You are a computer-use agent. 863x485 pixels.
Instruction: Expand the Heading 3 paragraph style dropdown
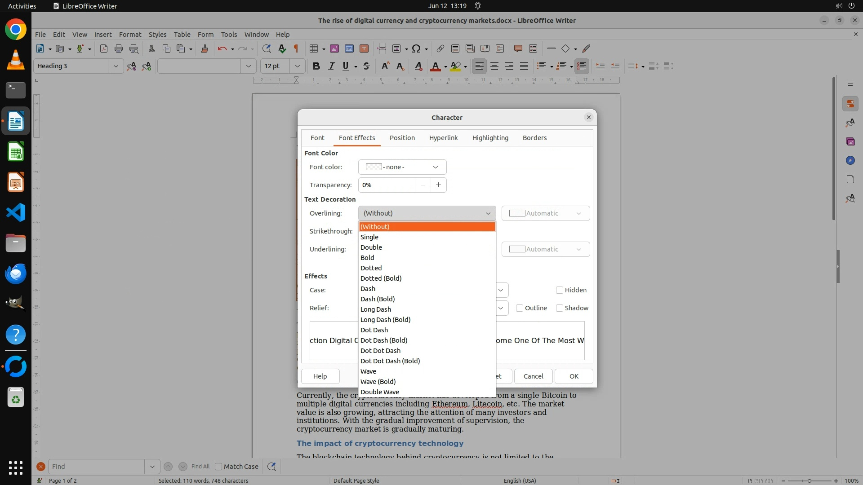click(116, 66)
